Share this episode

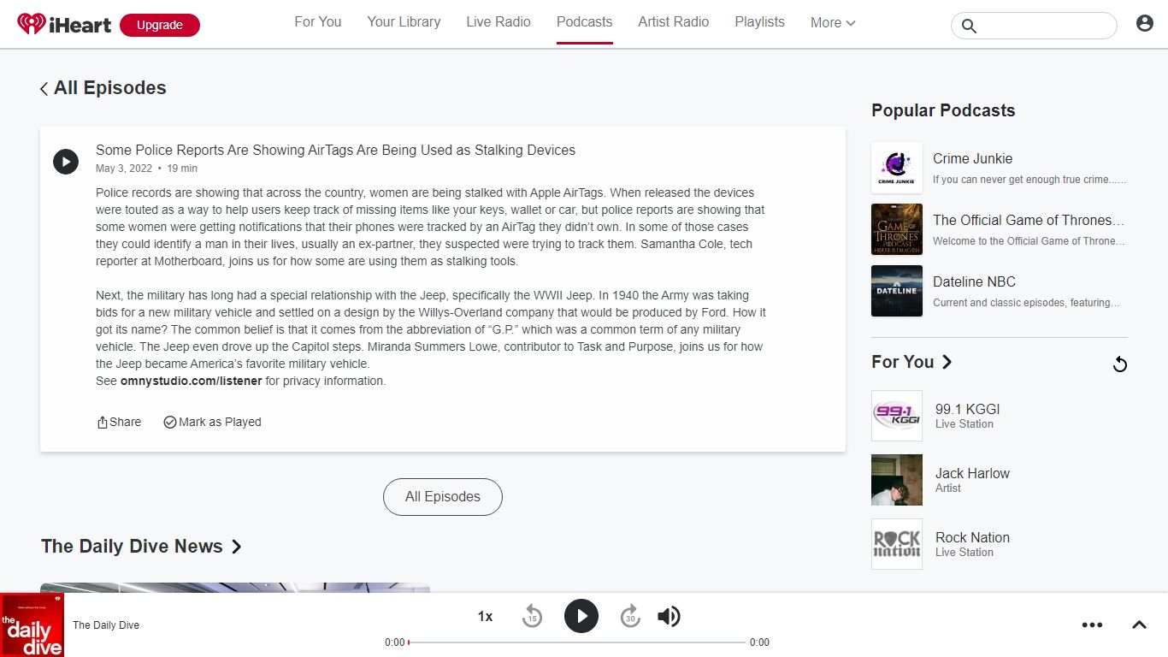tap(119, 422)
